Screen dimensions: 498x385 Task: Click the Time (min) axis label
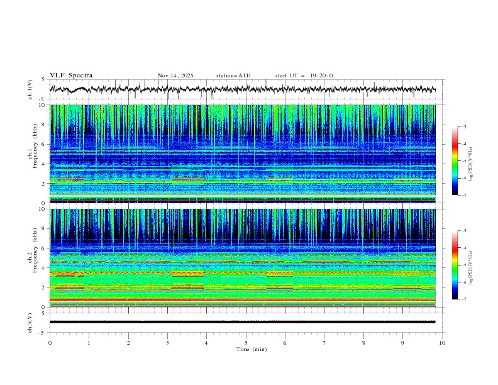252,349
